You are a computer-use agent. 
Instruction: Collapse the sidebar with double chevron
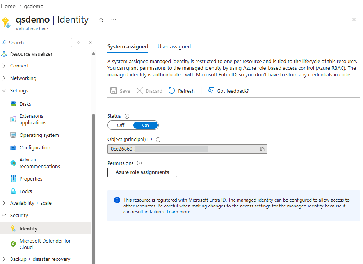point(90,43)
